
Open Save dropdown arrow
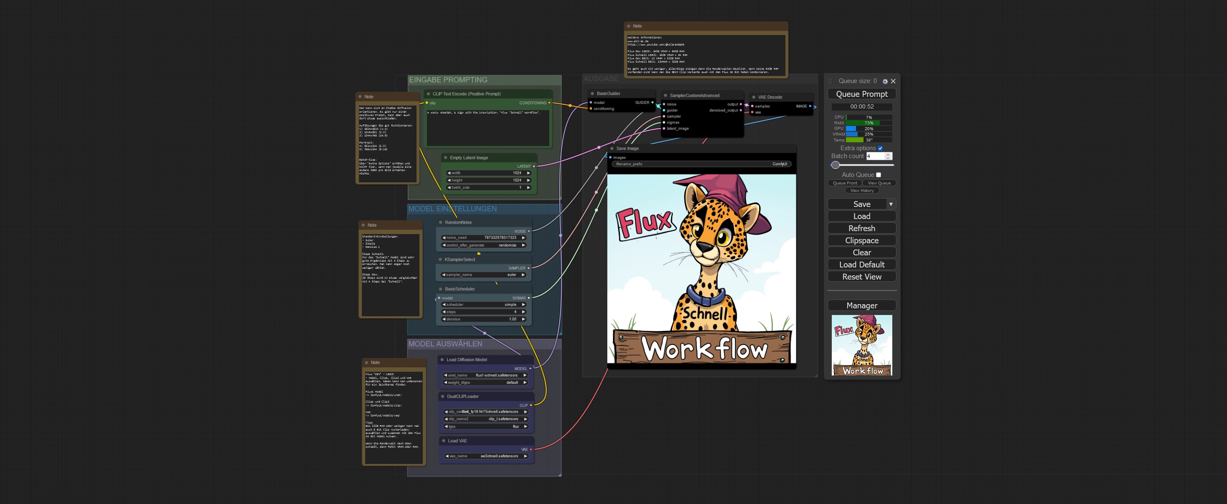[x=891, y=204]
